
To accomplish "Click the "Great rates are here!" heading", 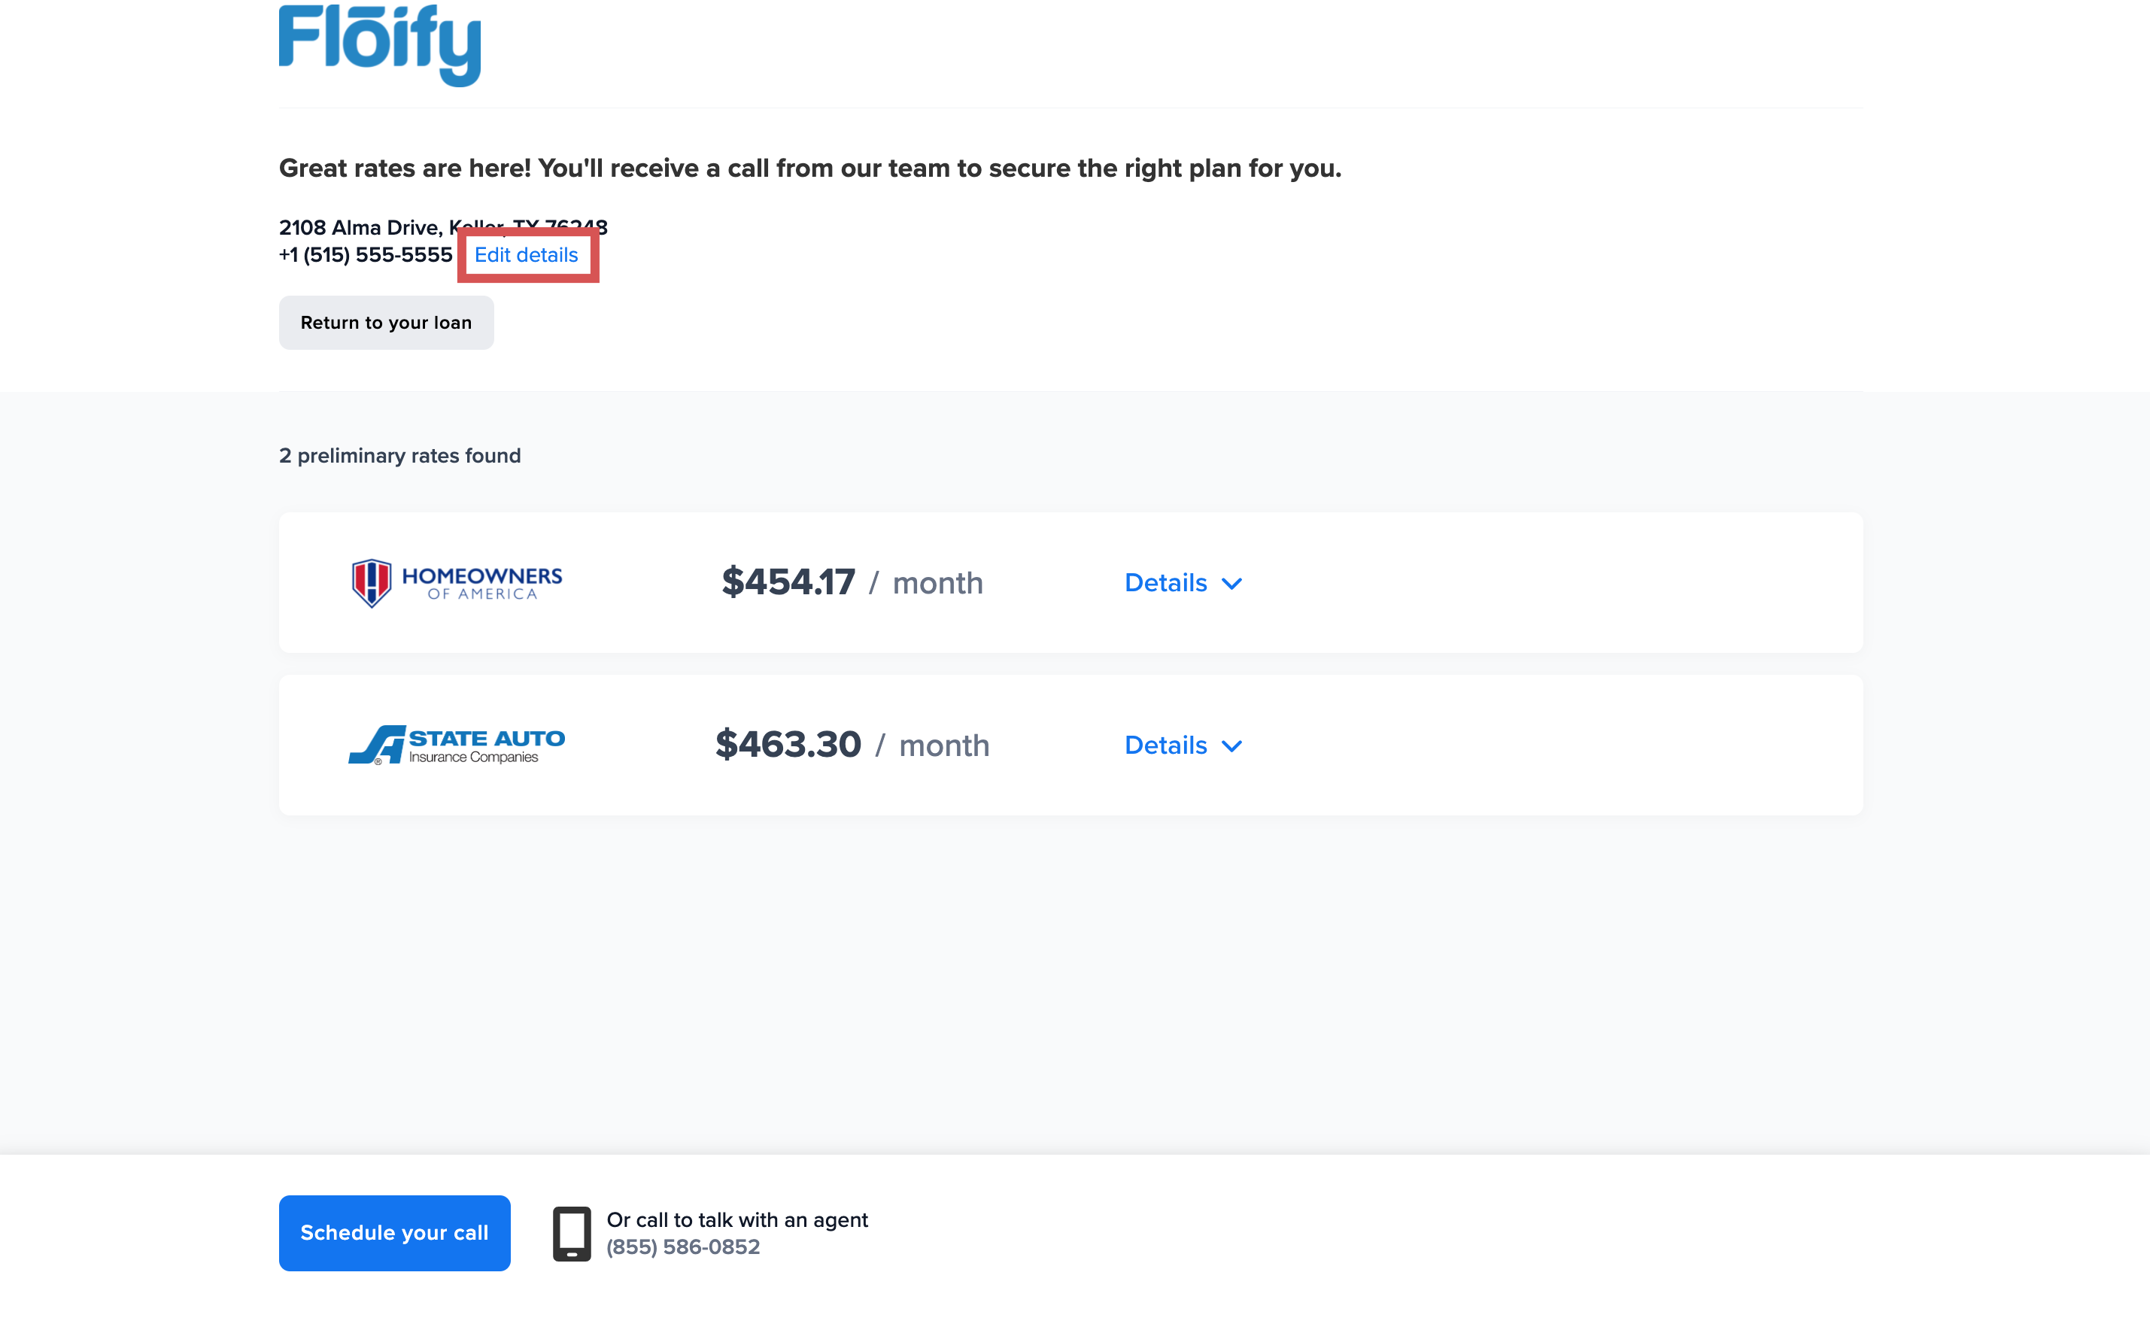I will [x=810, y=169].
